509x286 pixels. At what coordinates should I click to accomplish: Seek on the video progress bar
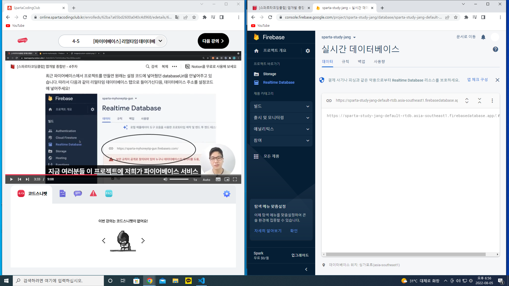pyautogui.click(x=123, y=175)
